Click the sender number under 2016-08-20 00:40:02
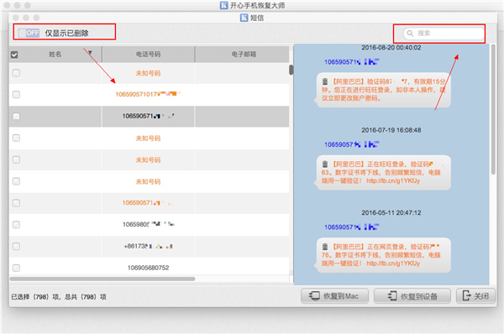 352,62
